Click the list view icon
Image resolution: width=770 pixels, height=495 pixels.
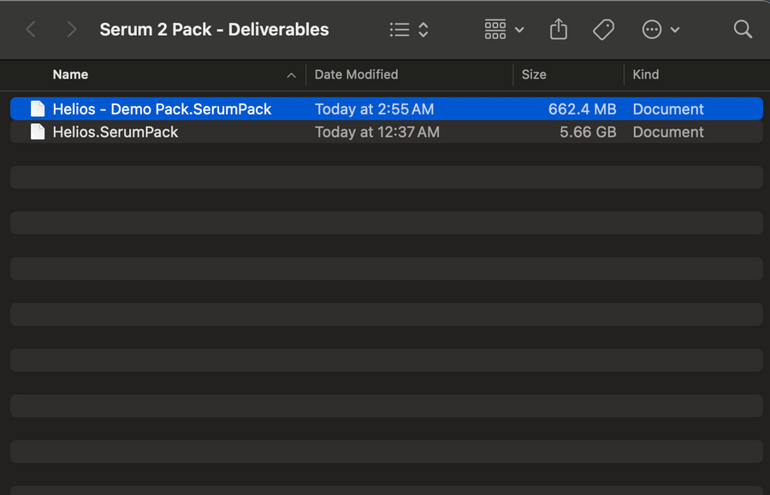click(400, 30)
